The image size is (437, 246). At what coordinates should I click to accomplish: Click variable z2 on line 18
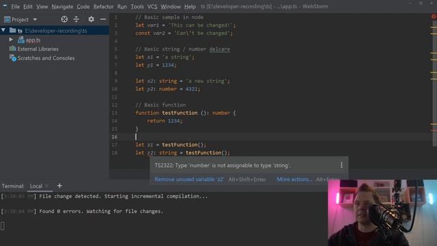pos(150,153)
